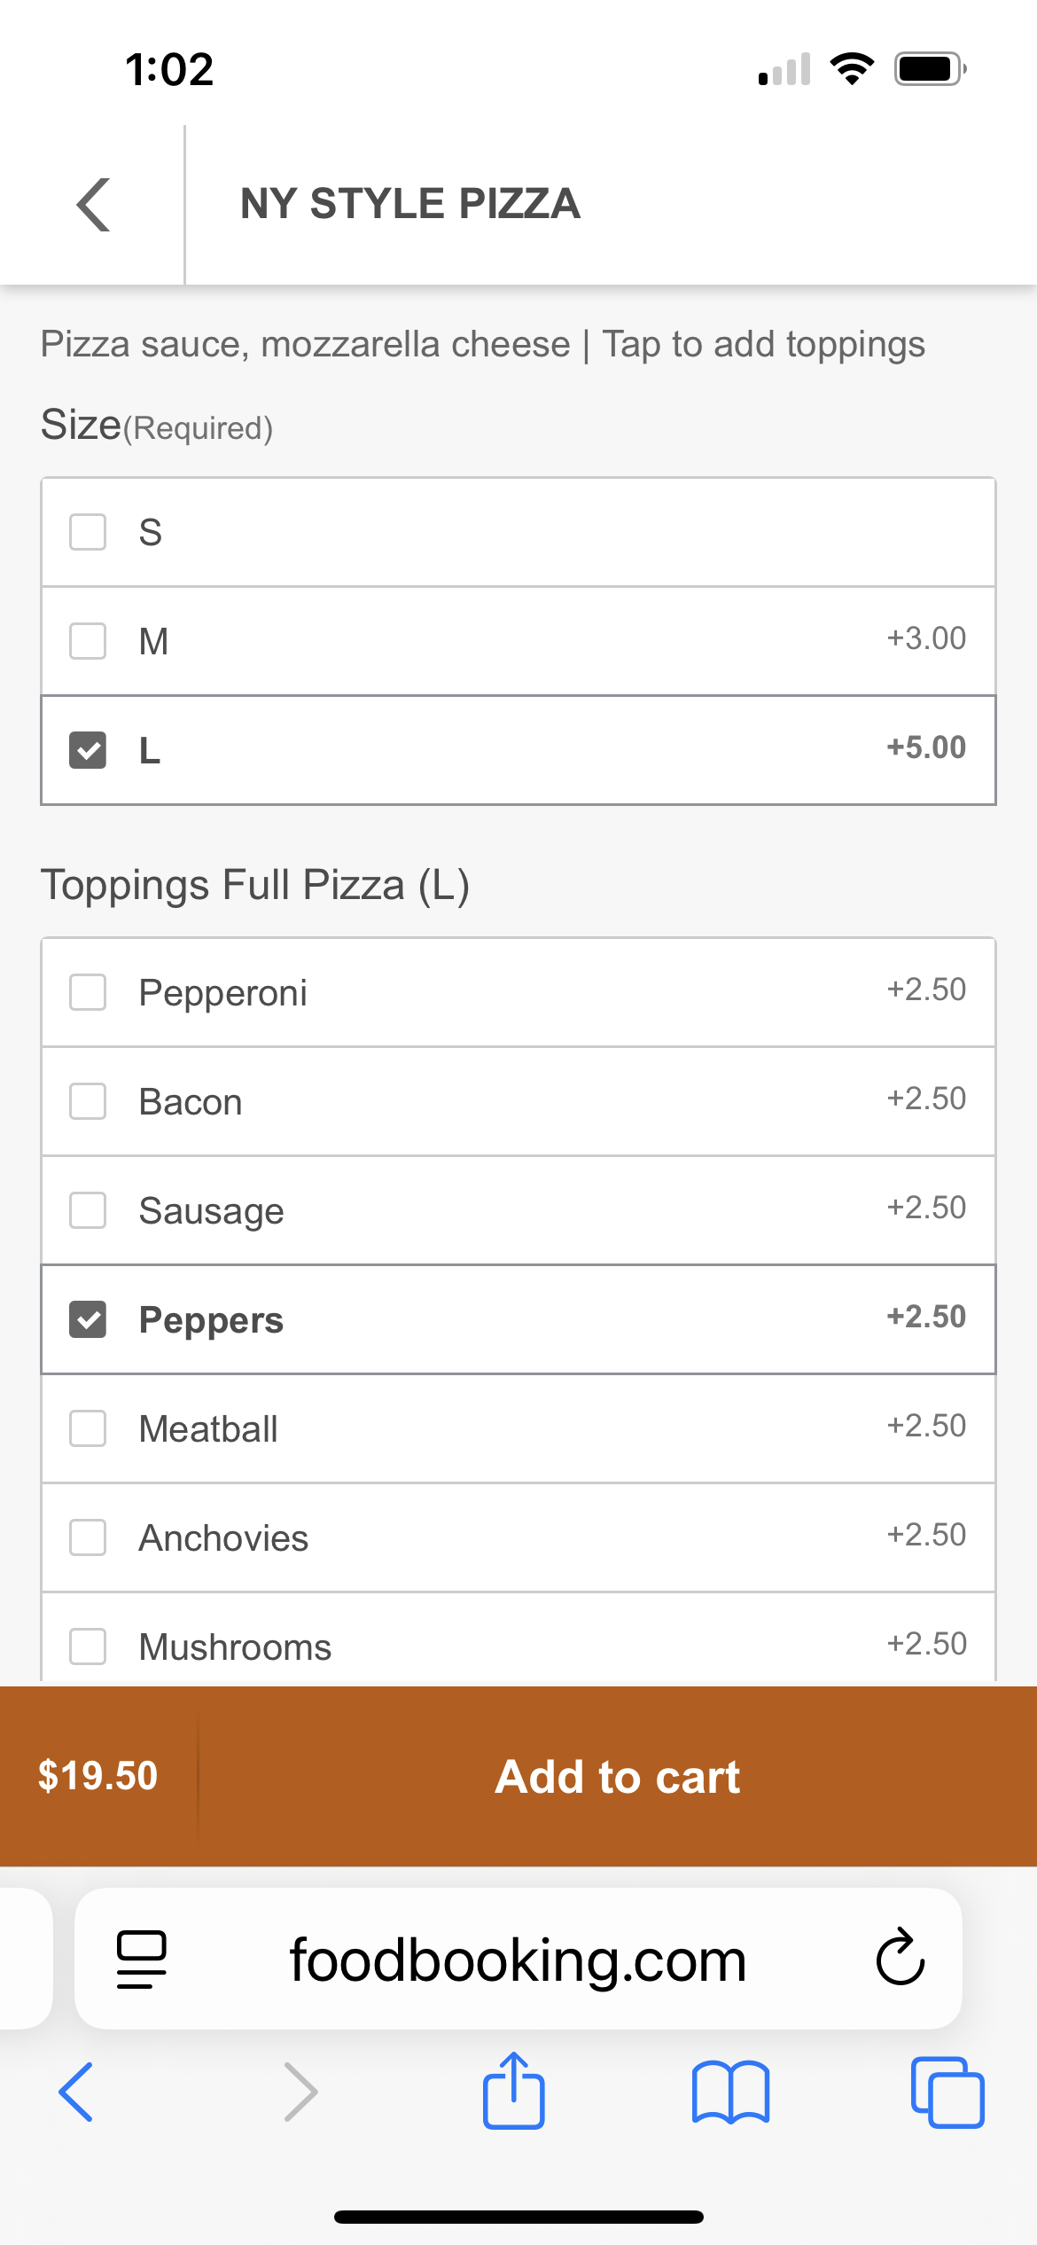Tick the Meatball topping checkbox

pyautogui.click(x=88, y=1429)
